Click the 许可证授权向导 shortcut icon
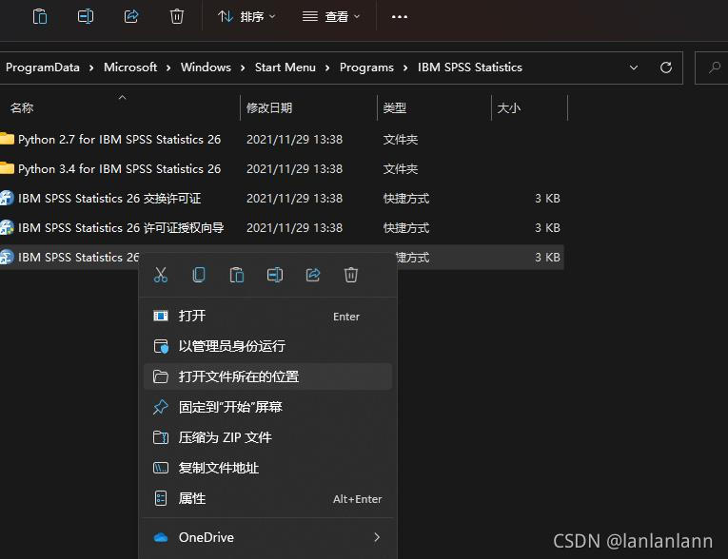 pos(7,227)
